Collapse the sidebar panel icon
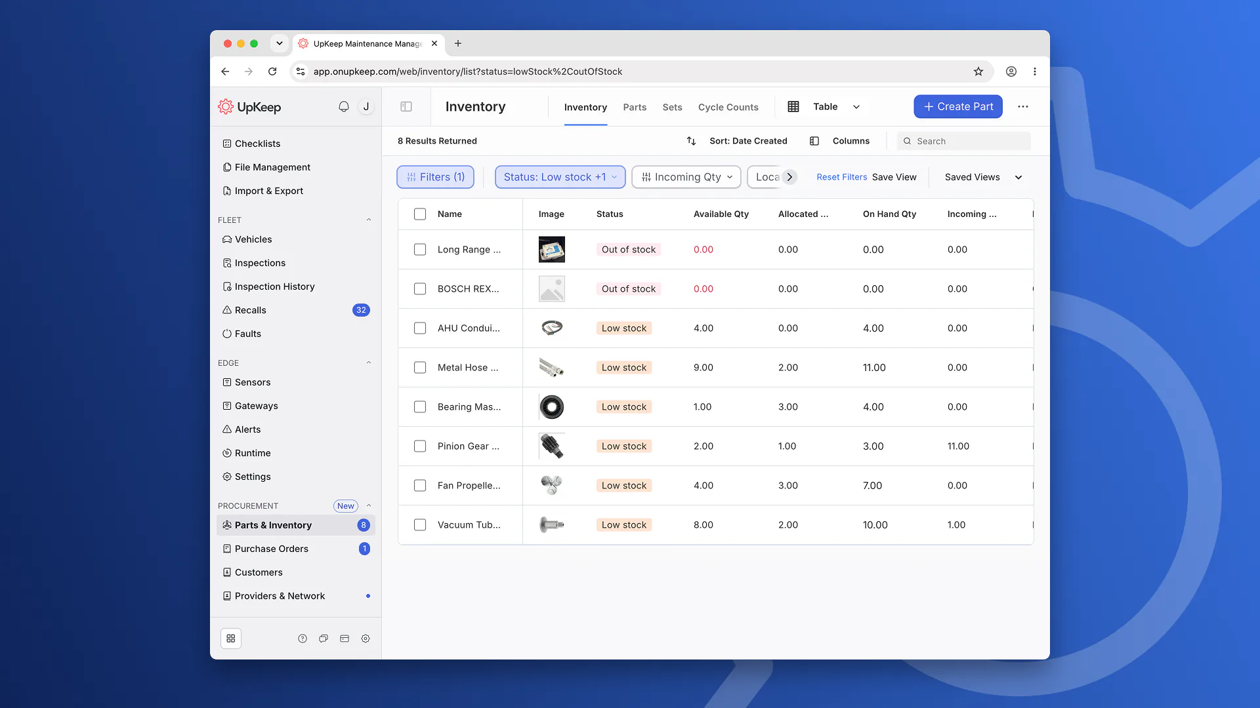 point(406,107)
